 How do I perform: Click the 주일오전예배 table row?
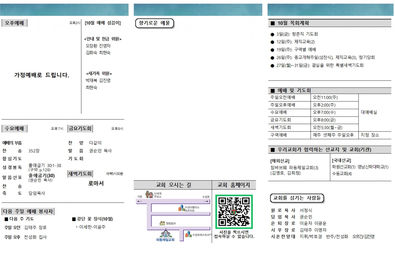tap(313, 97)
